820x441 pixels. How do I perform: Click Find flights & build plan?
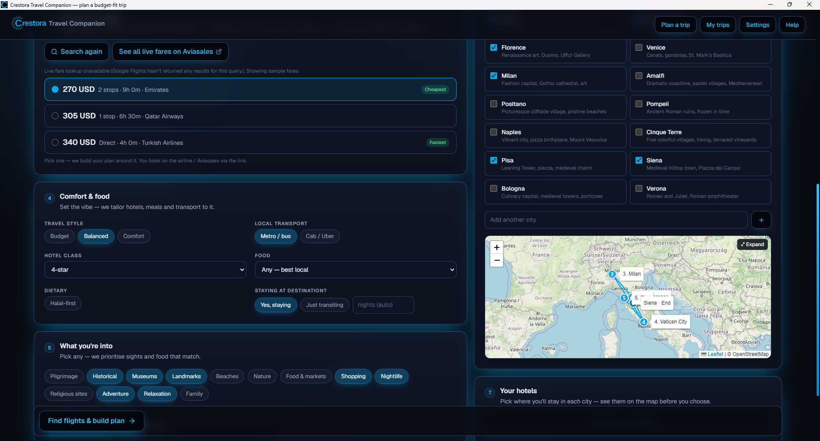tap(91, 421)
